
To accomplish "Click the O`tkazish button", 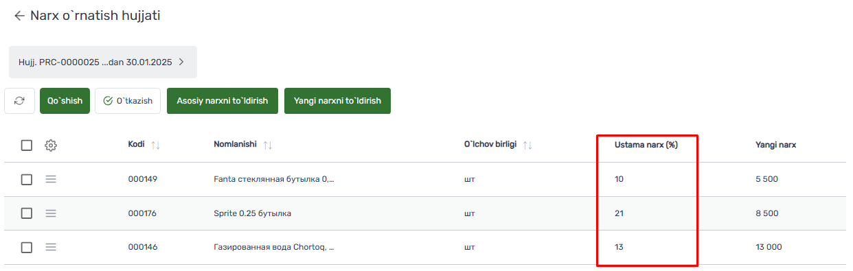I will coord(128,101).
